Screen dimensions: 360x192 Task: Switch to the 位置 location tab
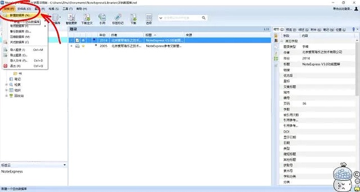coord(340,30)
